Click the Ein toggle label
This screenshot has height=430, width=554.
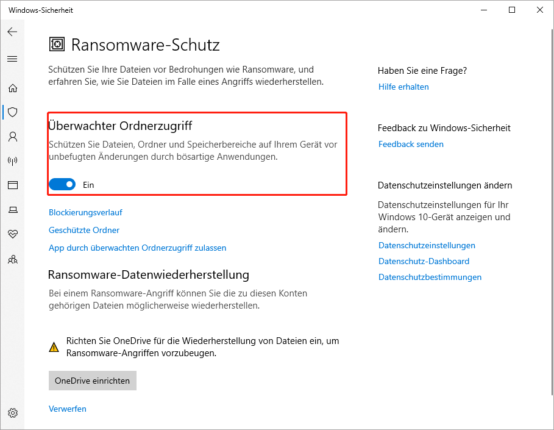[88, 185]
